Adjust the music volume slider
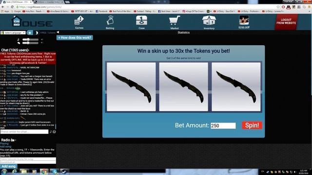312x175 pixels. click(30, 40)
